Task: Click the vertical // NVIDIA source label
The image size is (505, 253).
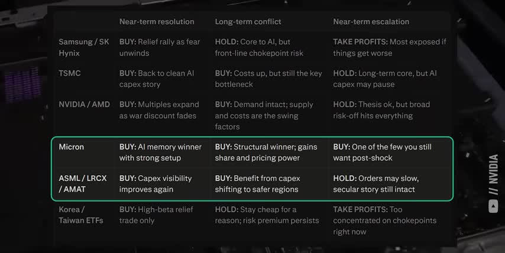Action: (x=493, y=175)
